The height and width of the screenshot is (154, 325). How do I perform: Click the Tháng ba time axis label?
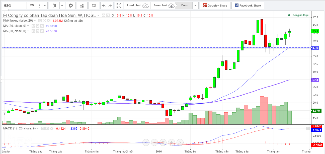click(190, 151)
